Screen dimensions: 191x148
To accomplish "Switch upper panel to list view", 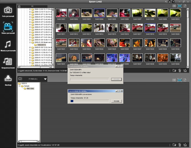I will point(174,6).
